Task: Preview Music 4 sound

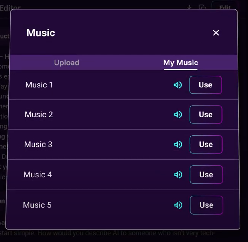Action: tap(178, 175)
